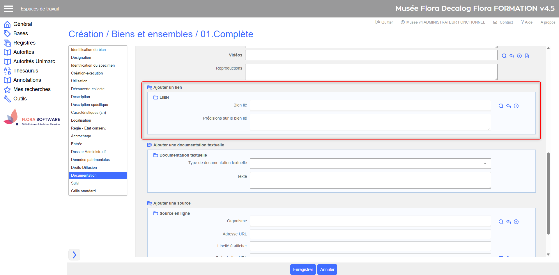The width and height of the screenshot is (559, 275).
Task: Click the Adresse URL input field
Action: 370,234
